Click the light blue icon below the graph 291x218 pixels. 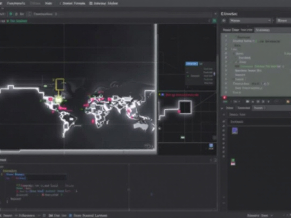pyautogui.click(x=211, y=146)
